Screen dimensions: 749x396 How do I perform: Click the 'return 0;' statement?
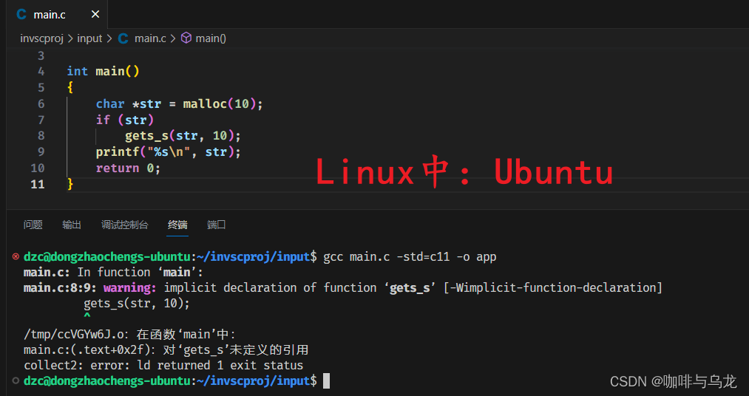click(129, 168)
